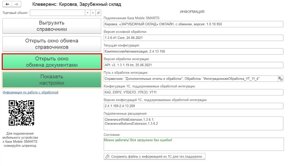Screen dimensions: 290x166
Task: Go back with the left arrow button
Action: [x=7, y=4]
